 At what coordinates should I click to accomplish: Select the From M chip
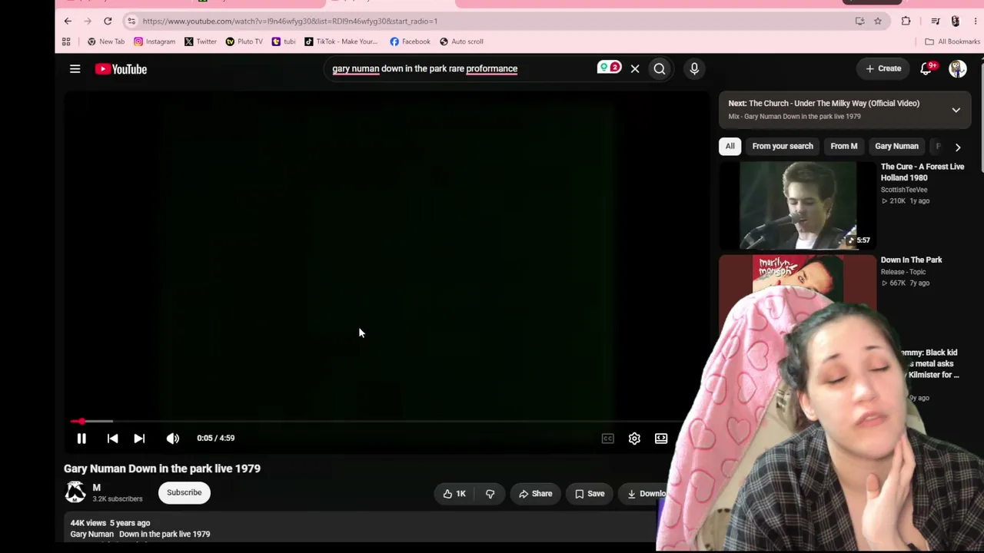point(844,146)
